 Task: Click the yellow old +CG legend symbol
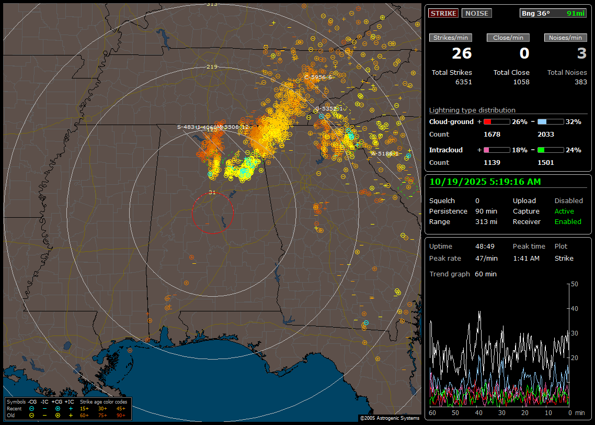[x=58, y=415]
